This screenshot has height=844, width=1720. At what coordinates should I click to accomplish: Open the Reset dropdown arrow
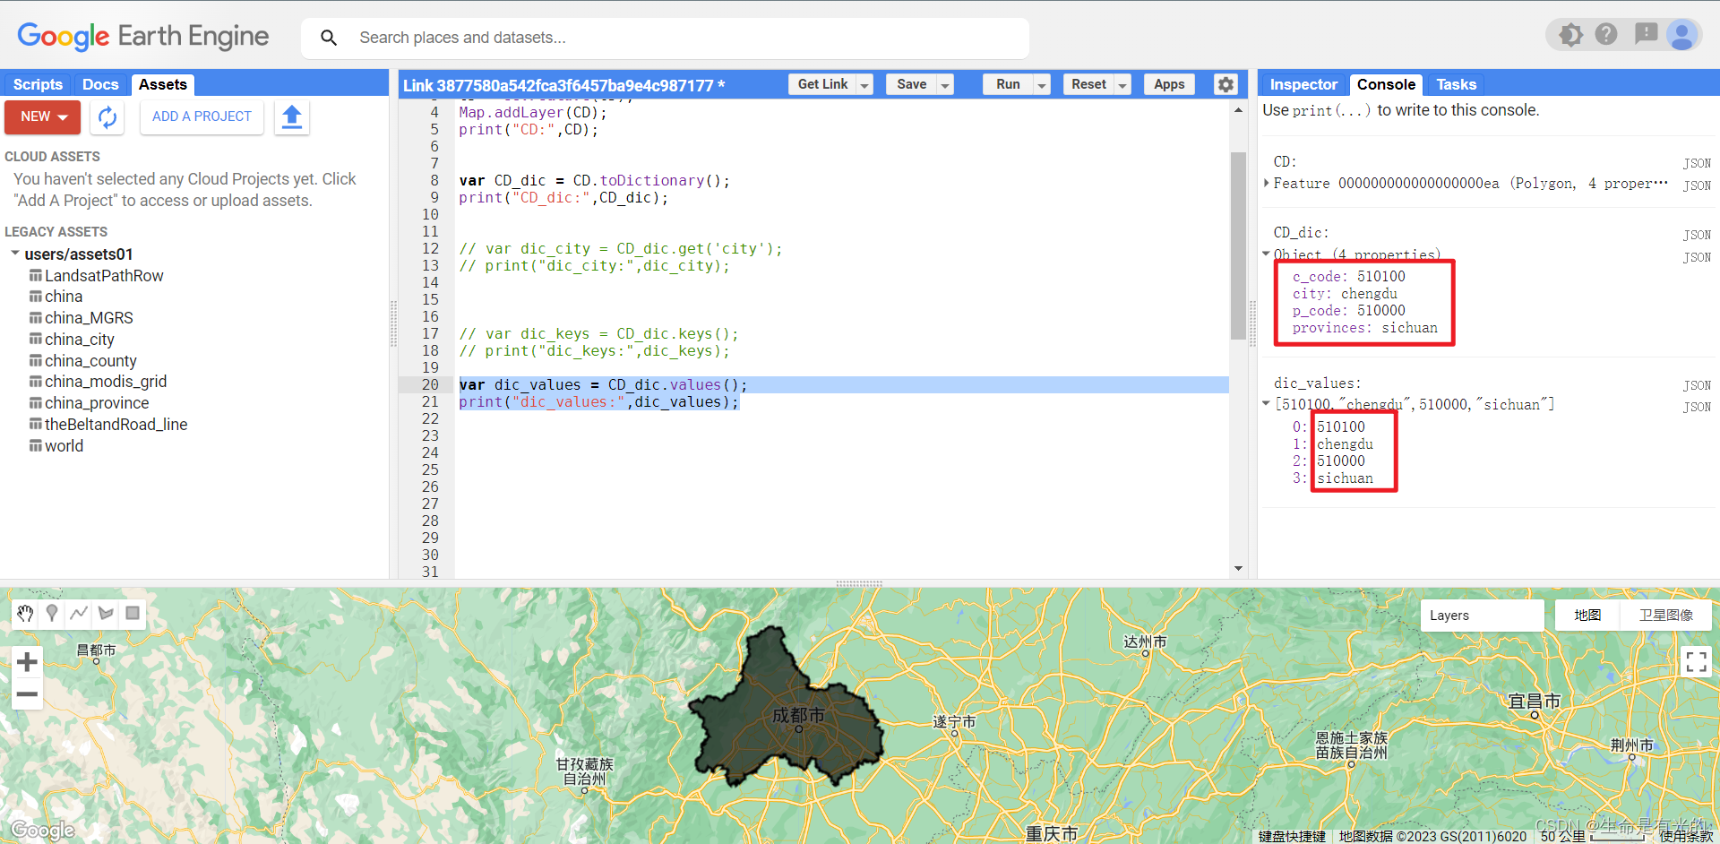click(x=1122, y=84)
